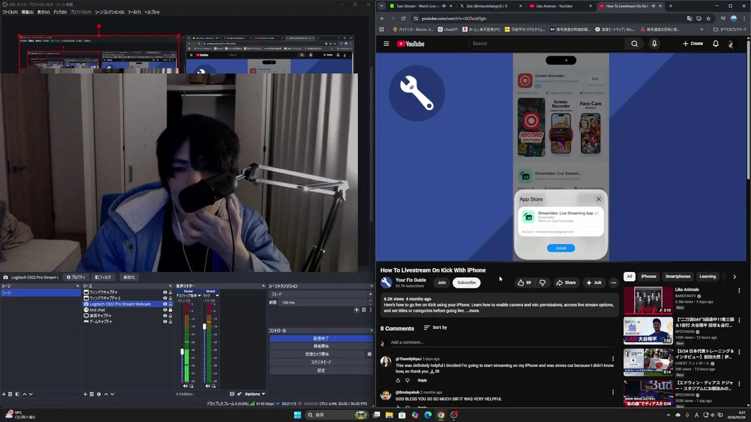Open スタジオモード in OBS controls
This screenshot has height=422, width=751.
coord(321,362)
